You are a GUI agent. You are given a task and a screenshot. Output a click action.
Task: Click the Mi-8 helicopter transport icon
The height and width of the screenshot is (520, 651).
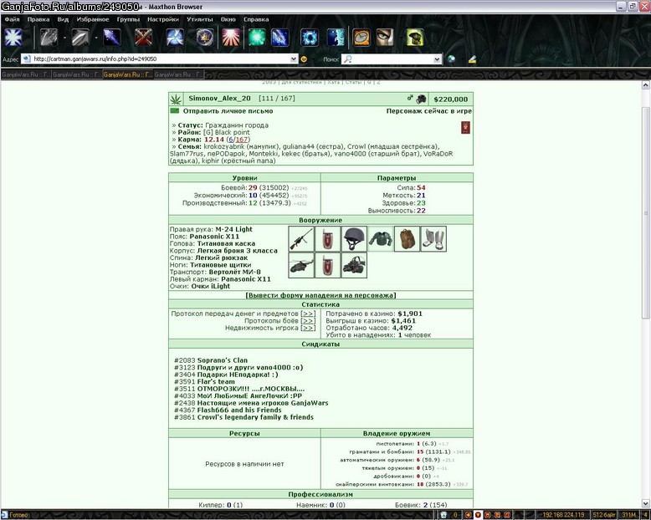coord(301,265)
